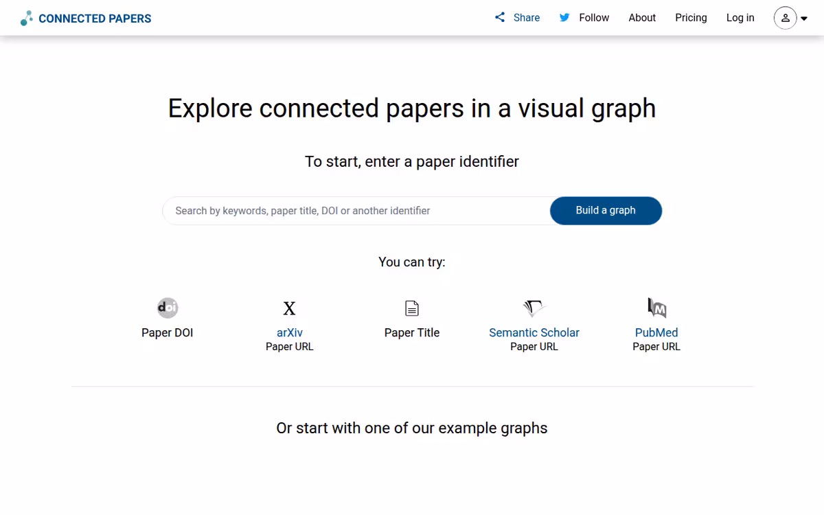The image size is (824, 515).
Task: Click the arXiv X icon
Action: click(x=290, y=308)
